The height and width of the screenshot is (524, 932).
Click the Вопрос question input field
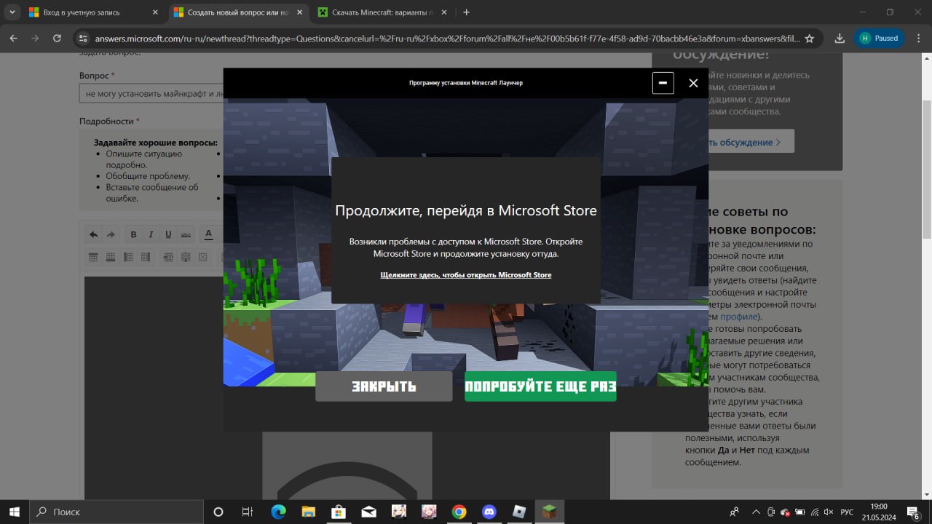[151, 93]
